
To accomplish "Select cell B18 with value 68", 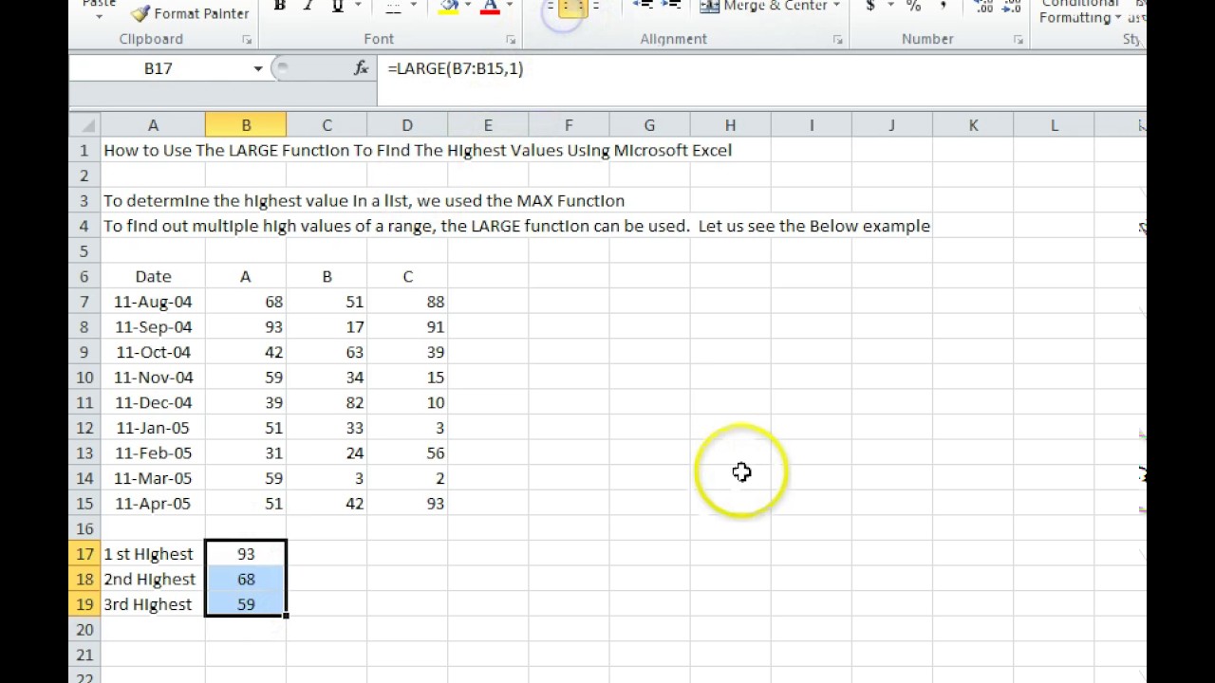I will (246, 580).
